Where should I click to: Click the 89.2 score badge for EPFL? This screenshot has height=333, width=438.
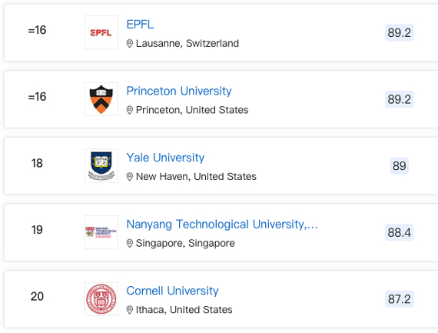tap(399, 33)
